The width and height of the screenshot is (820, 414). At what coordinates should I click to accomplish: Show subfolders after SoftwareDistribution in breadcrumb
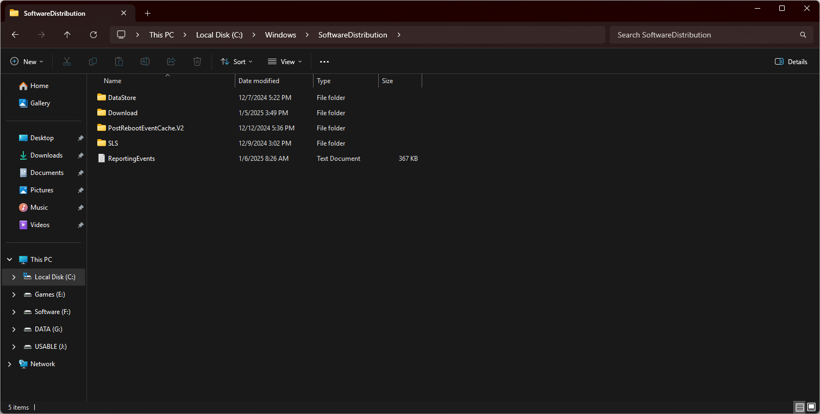pyautogui.click(x=399, y=35)
